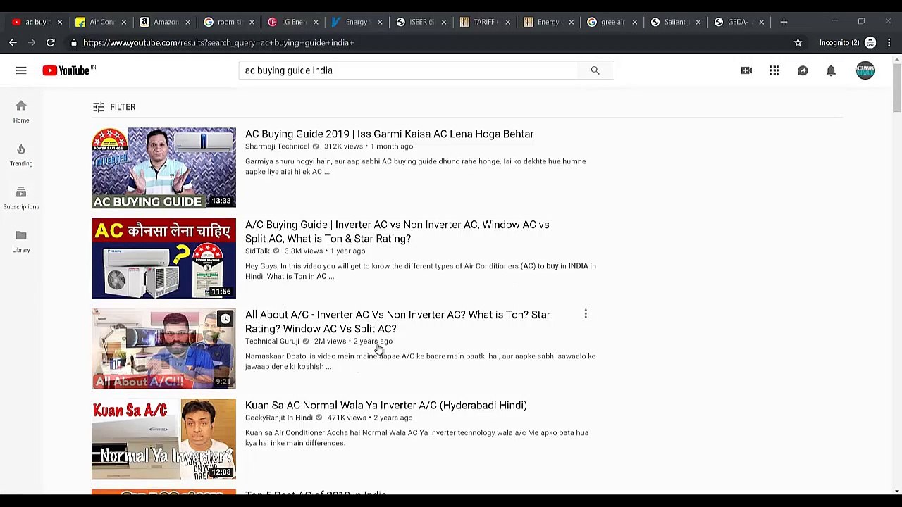Open the Sharmaji Technical channel
This screenshot has width=902, height=507.
click(277, 146)
